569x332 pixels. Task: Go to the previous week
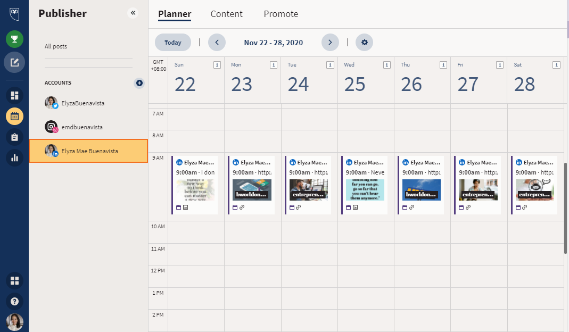[x=217, y=43]
